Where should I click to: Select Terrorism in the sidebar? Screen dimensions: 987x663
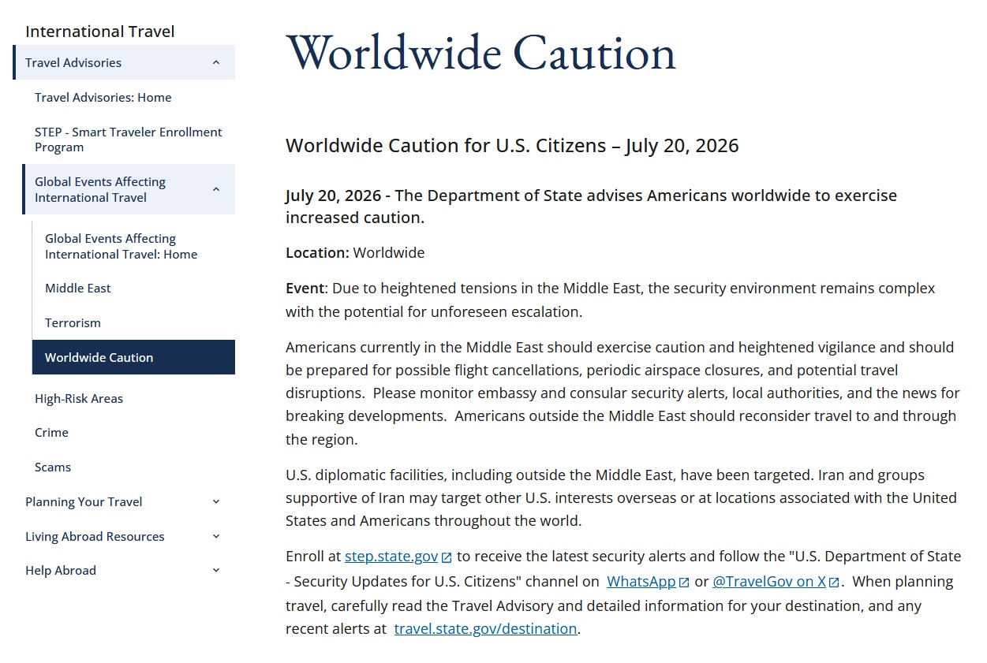click(x=73, y=323)
